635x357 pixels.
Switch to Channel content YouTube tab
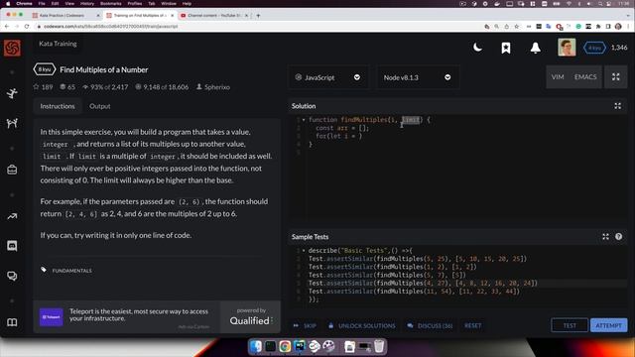point(214,16)
